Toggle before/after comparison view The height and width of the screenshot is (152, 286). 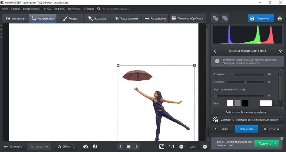(95, 147)
